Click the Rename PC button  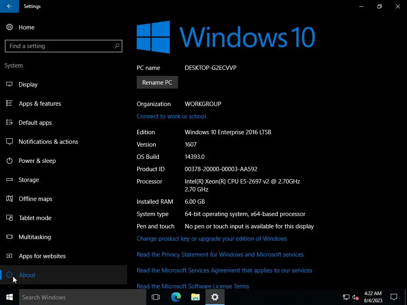tap(157, 82)
